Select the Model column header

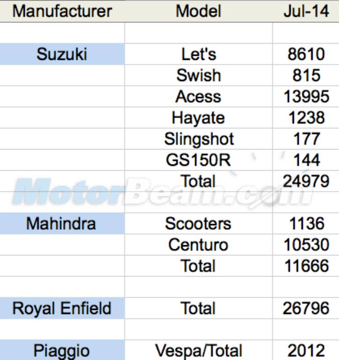(198, 11)
